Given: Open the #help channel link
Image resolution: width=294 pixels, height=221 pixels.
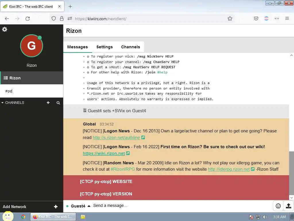Looking at the screenshot, I should click(162, 72).
